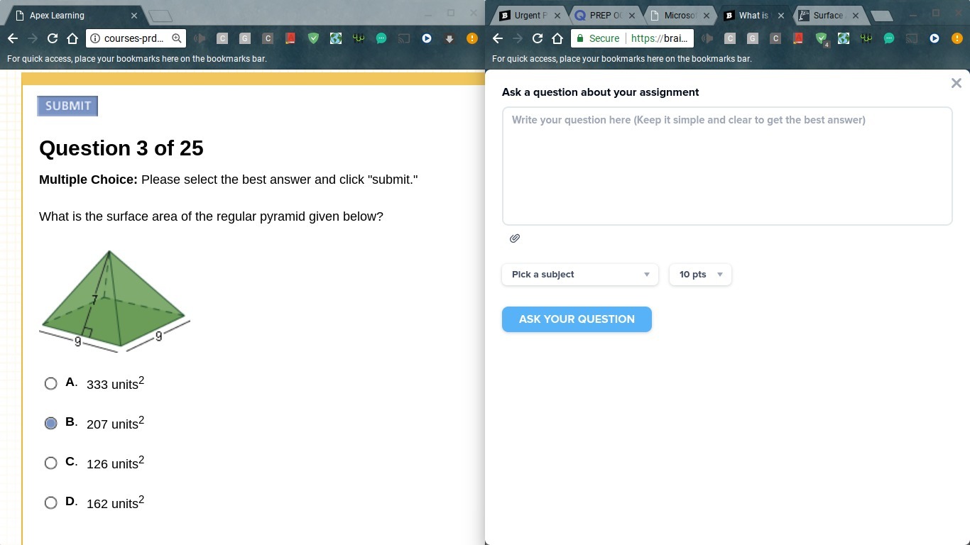
Task: Open the green equalizer extension in Brainly window
Action: [866, 38]
